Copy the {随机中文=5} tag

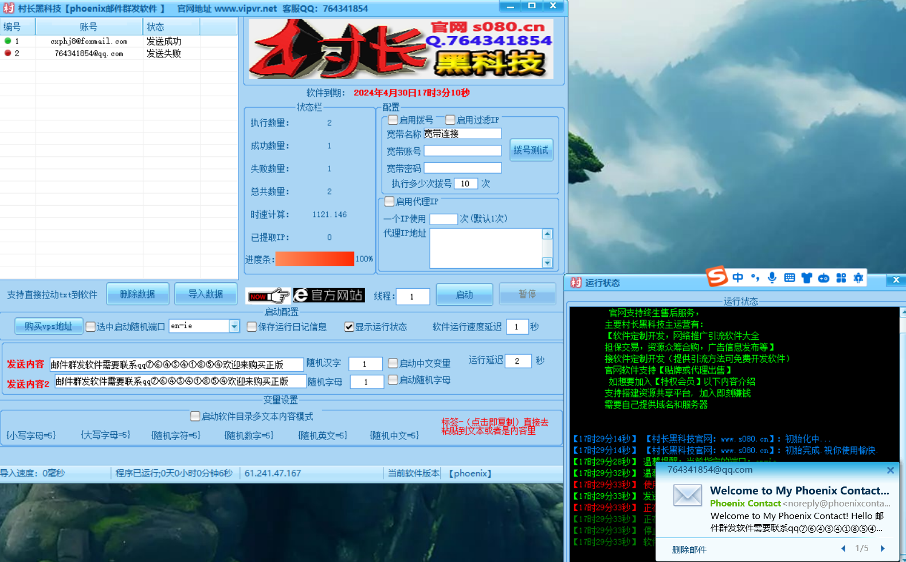coord(394,435)
